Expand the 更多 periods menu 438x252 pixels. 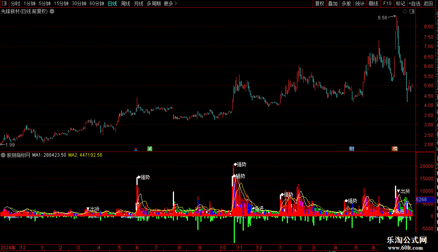pos(170,3)
